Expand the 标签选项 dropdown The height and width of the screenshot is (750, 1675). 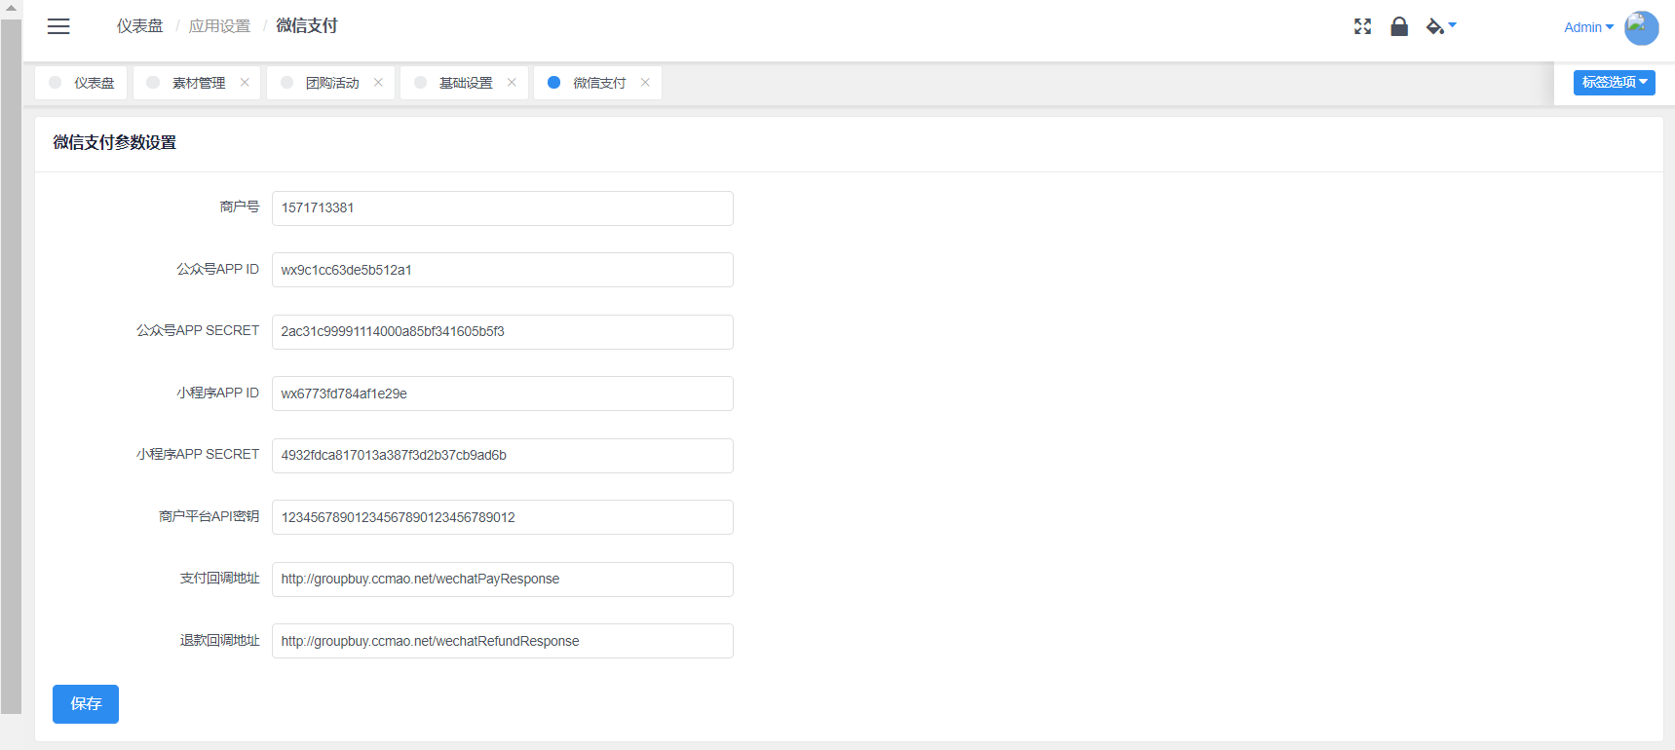click(1614, 83)
